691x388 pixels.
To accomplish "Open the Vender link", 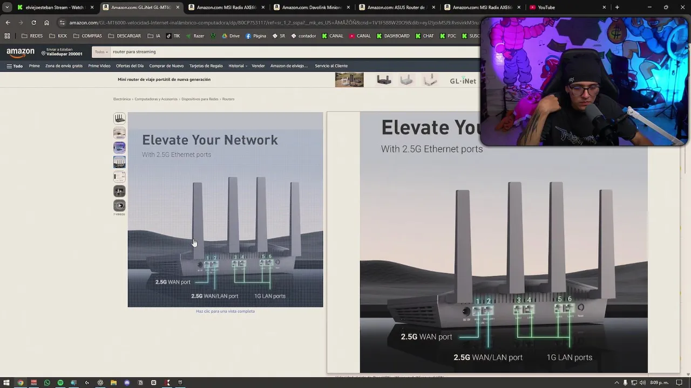I will (258, 66).
